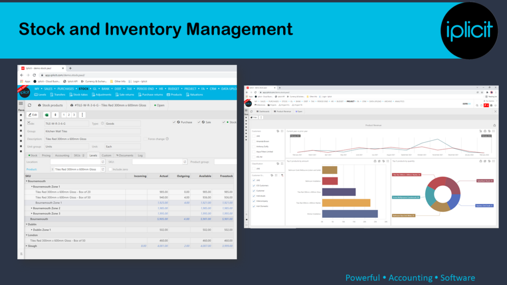507x285 pixels.
Task: Open Valuations in the stock toolbar
Action: 194,95
